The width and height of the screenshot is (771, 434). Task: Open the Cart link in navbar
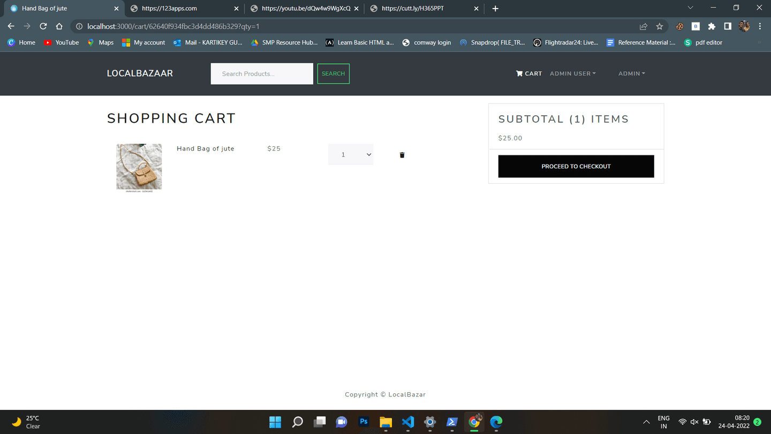529,73
